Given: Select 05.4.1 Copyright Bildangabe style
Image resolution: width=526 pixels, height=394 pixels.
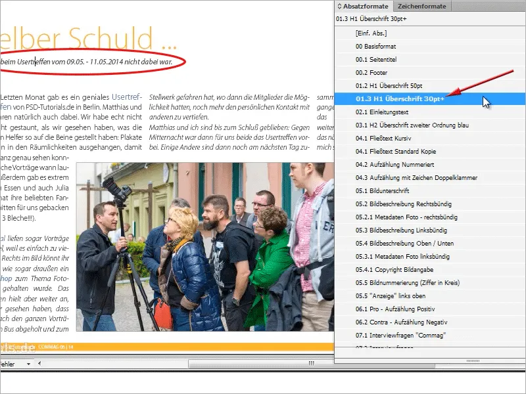Looking at the screenshot, I should 430,269.
